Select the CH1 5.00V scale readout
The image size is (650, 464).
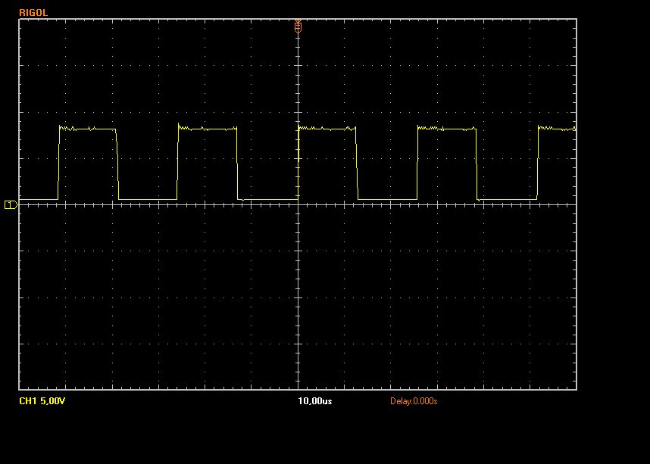[42, 401]
